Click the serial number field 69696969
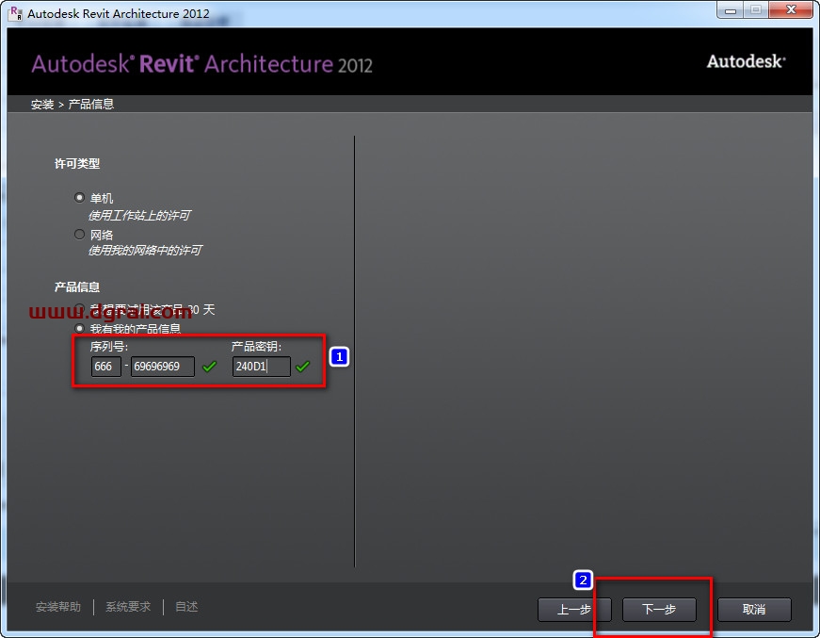The height and width of the screenshot is (638, 820). click(163, 367)
